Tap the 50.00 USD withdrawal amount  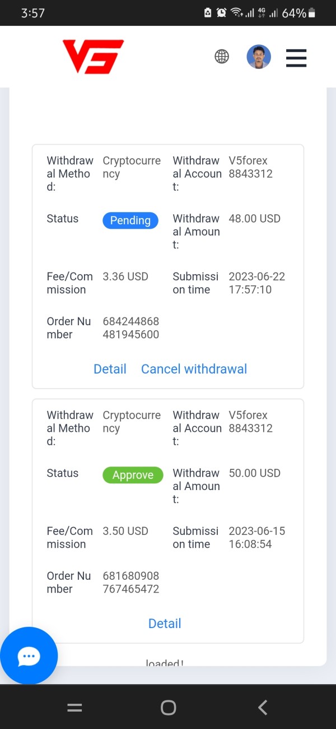254,473
